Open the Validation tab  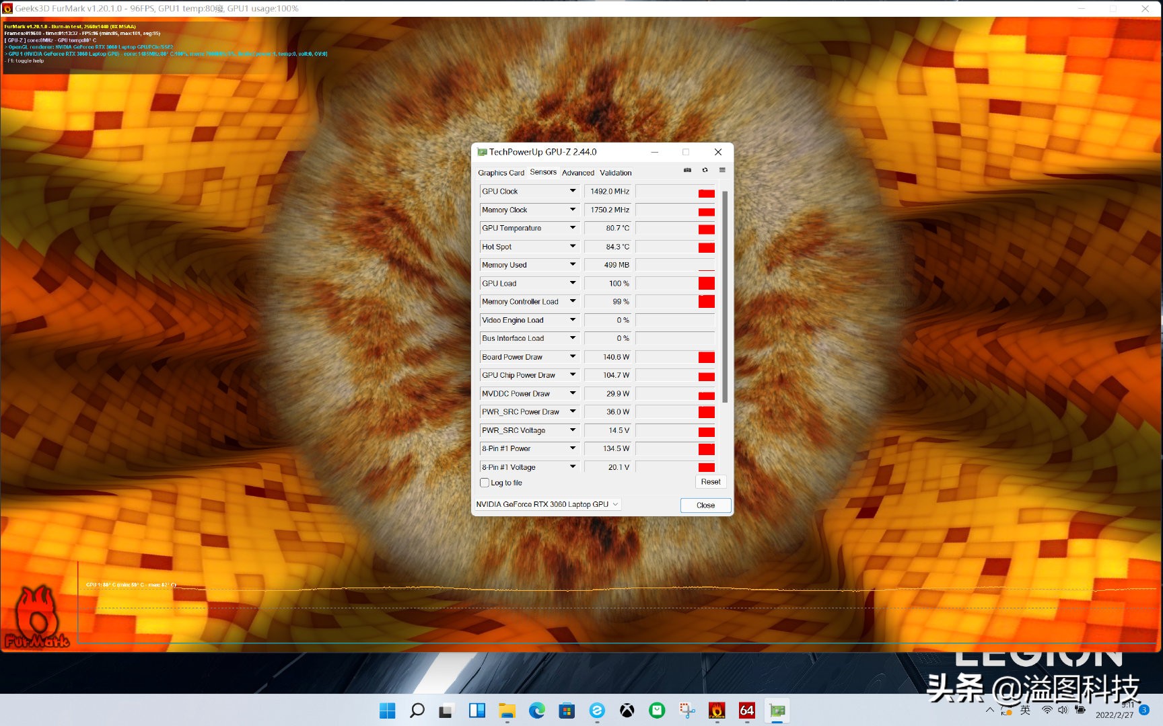click(x=615, y=173)
